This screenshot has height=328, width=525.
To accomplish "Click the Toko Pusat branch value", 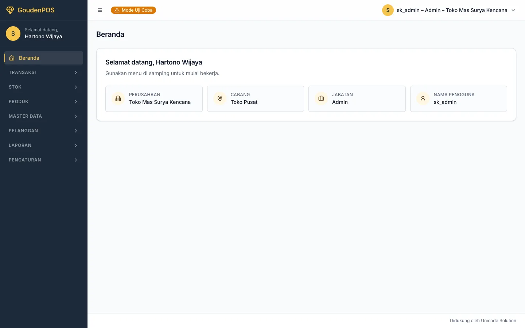I will click(244, 102).
